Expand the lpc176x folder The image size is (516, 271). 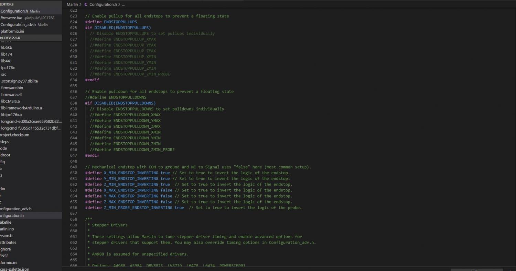click(8, 68)
